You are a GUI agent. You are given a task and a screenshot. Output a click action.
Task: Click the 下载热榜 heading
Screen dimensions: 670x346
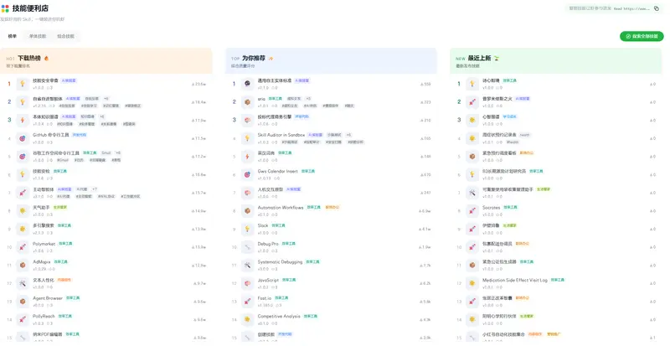click(x=29, y=58)
